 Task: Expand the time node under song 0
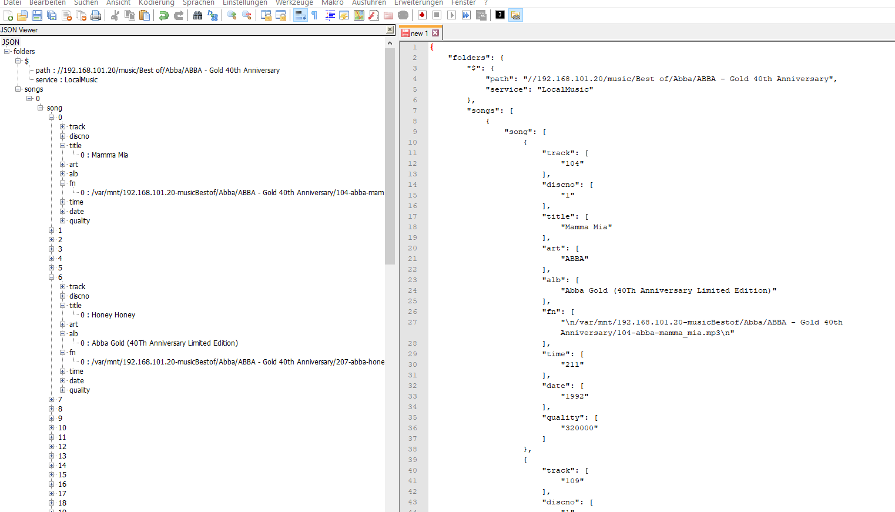click(63, 202)
